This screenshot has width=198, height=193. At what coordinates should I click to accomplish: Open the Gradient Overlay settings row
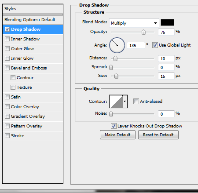tap(33, 117)
